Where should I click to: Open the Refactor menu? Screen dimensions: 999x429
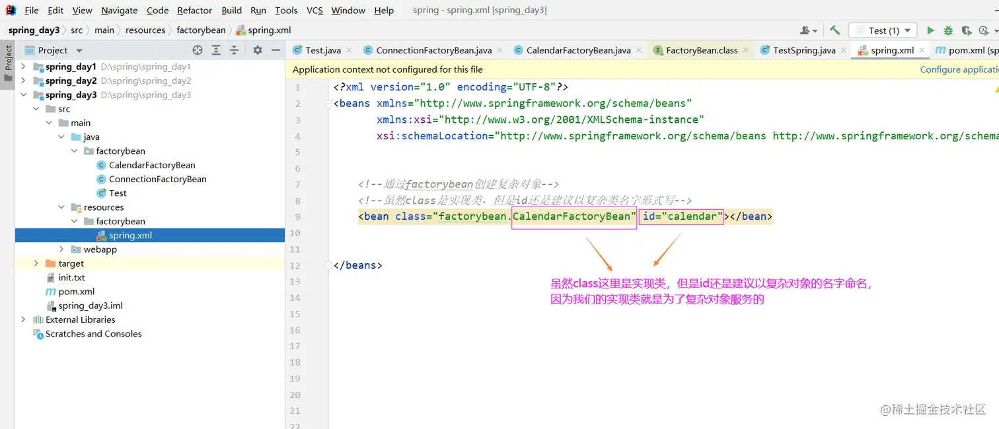coord(194,11)
